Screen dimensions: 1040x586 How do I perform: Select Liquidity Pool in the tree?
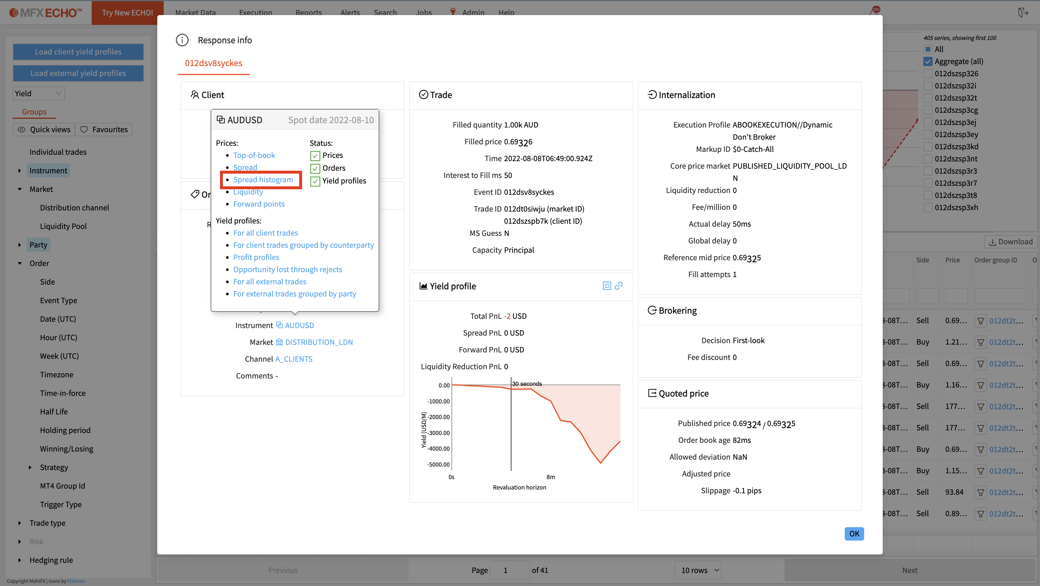pos(63,226)
